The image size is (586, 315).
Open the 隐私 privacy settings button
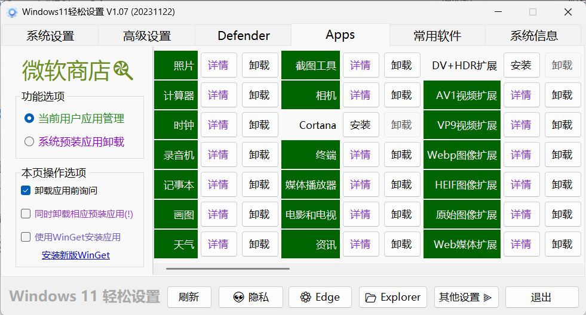(x=250, y=297)
